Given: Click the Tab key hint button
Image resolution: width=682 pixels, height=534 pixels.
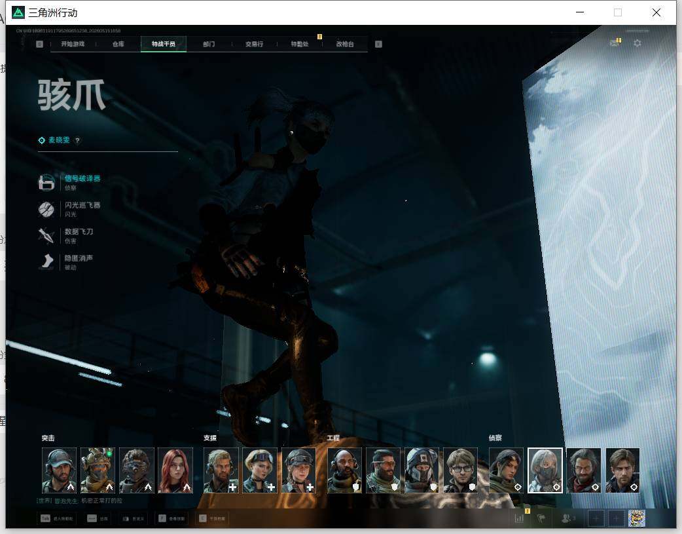Looking at the screenshot, I should click(57, 519).
